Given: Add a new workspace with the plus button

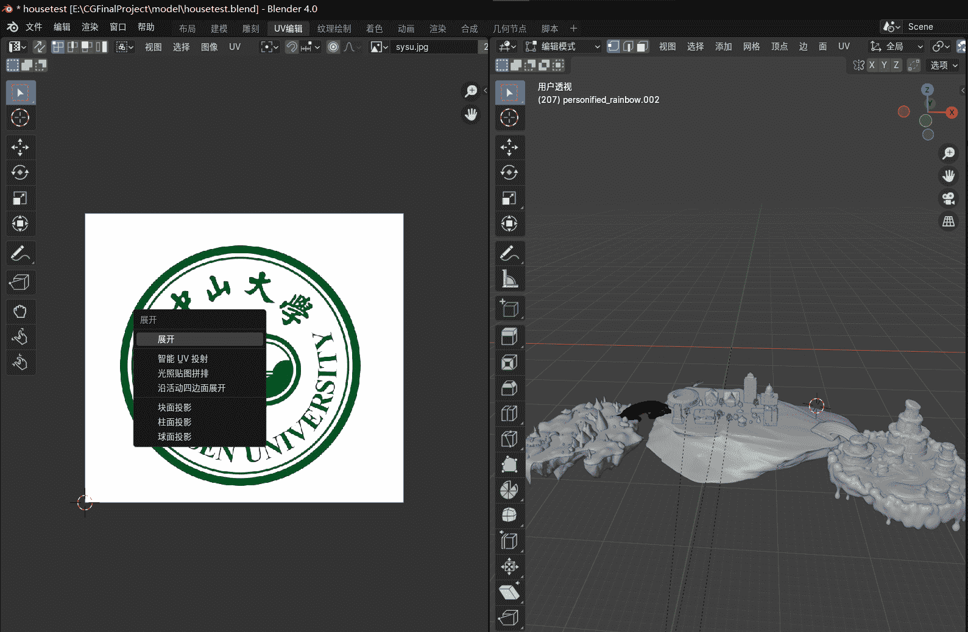Looking at the screenshot, I should tap(573, 29).
